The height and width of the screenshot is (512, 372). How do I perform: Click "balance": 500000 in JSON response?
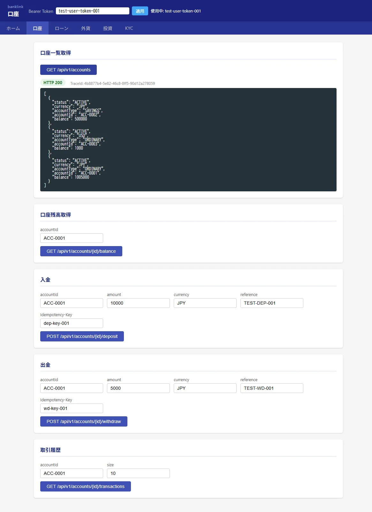point(70,119)
